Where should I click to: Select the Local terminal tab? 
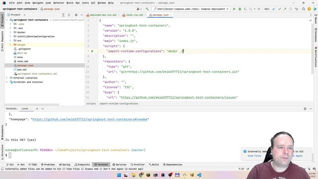[25, 109]
